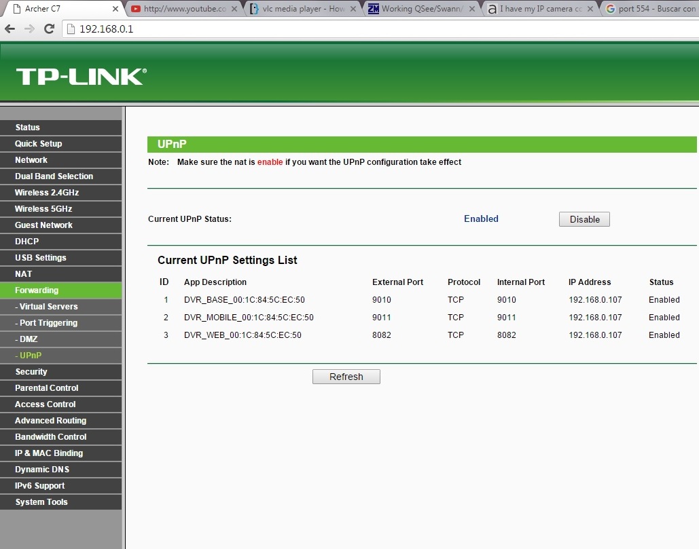
Task: Click the page icon in the address bar
Action: (x=71, y=29)
